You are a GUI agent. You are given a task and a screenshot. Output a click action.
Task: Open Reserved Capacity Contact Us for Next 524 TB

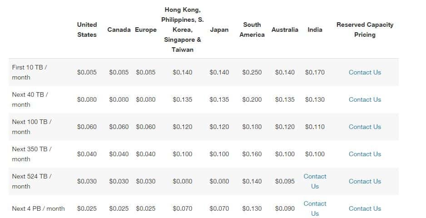[365, 181]
